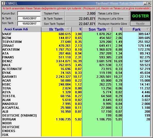Viewport: 153px width, 138px height.
Task: Sort by Fark column header
Action: coord(136,29)
